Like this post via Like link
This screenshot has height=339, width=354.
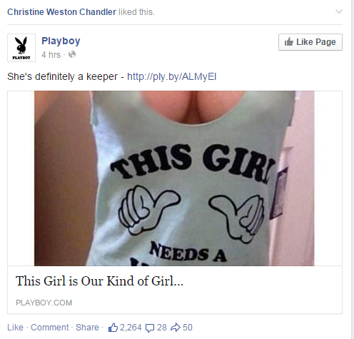pos(15,328)
